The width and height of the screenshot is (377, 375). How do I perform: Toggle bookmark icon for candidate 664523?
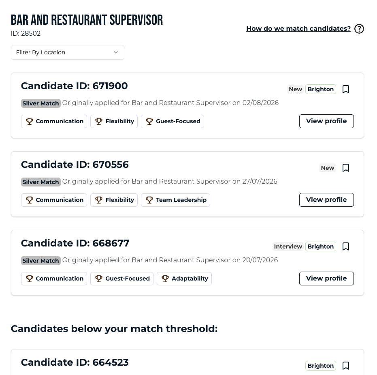tap(345, 366)
